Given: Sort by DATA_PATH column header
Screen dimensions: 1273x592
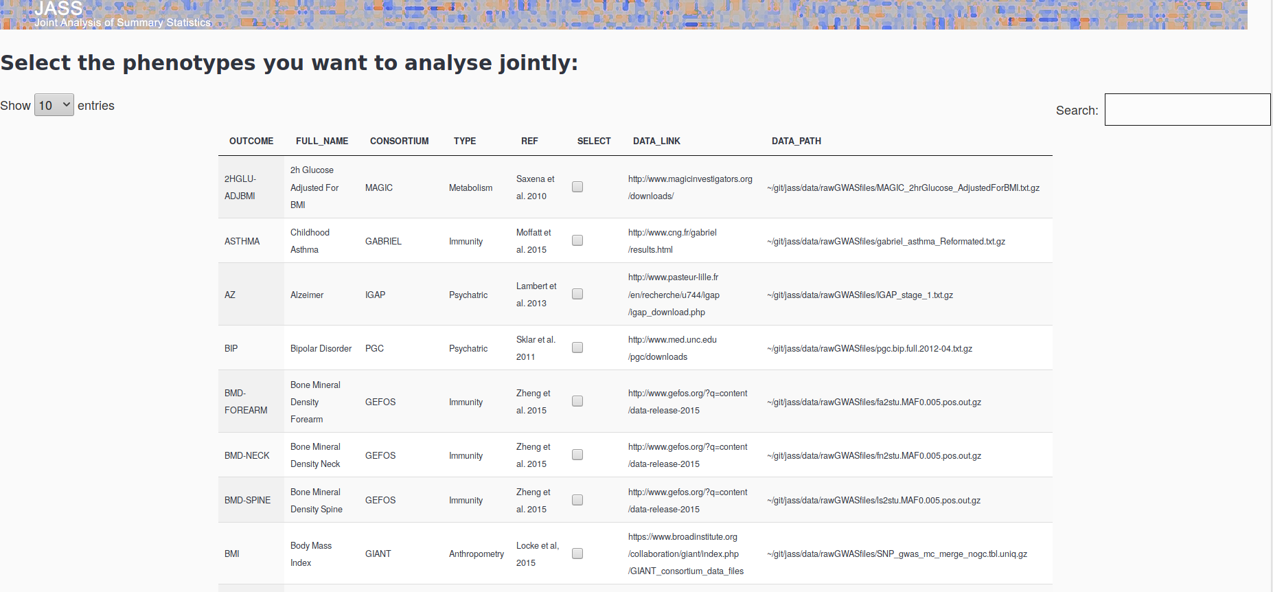Looking at the screenshot, I should (x=796, y=141).
